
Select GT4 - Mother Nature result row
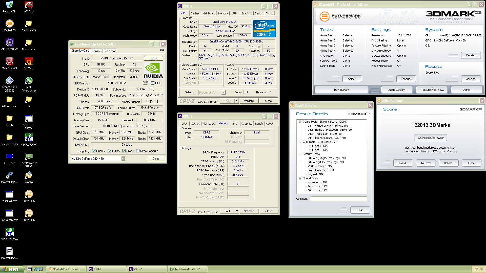(x=327, y=138)
